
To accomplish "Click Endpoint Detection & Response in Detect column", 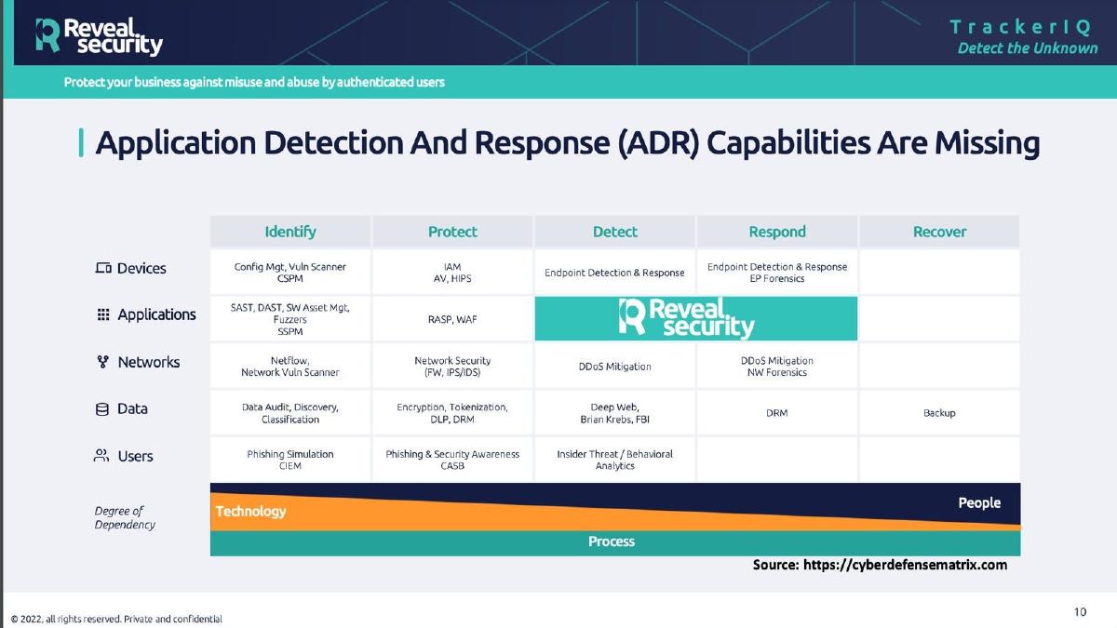I will [614, 273].
